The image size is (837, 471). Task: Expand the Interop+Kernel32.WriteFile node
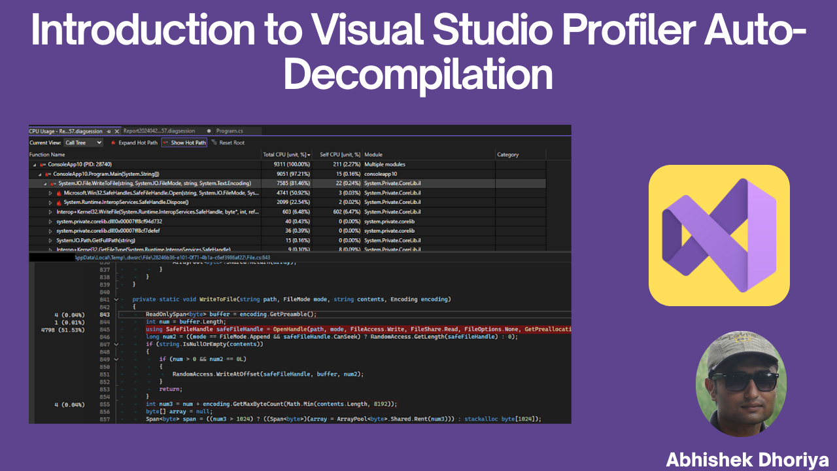click(x=50, y=212)
